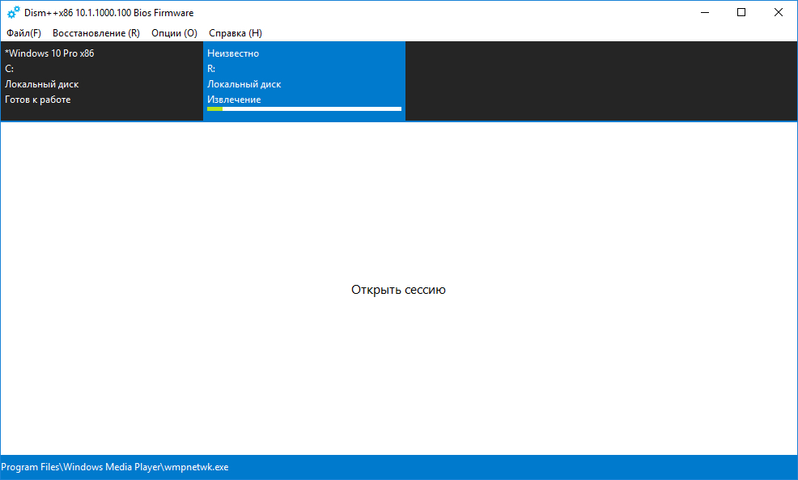Close the Dism++ window
The width and height of the screenshot is (798, 480).
pos(778,12)
